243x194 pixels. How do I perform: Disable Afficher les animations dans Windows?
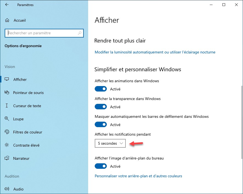(x=101, y=89)
